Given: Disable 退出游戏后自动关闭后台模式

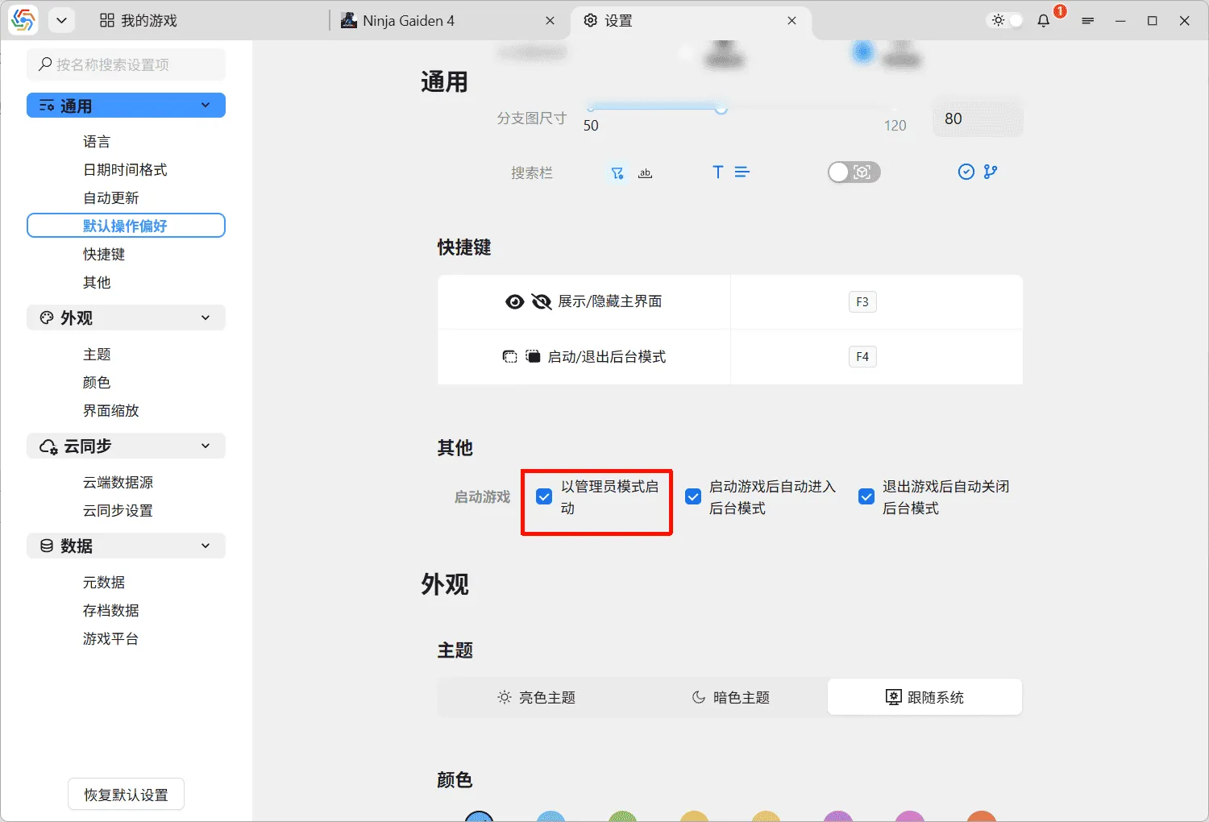Looking at the screenshot, I should 866,496.
